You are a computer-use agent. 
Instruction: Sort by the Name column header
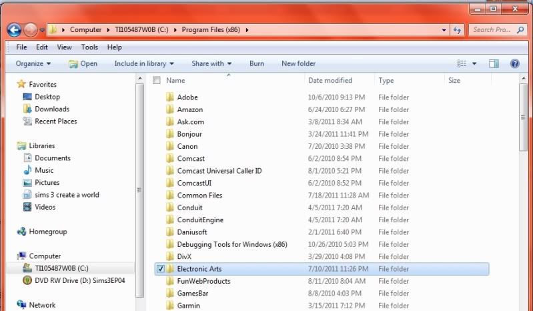[x=175, y=81]
